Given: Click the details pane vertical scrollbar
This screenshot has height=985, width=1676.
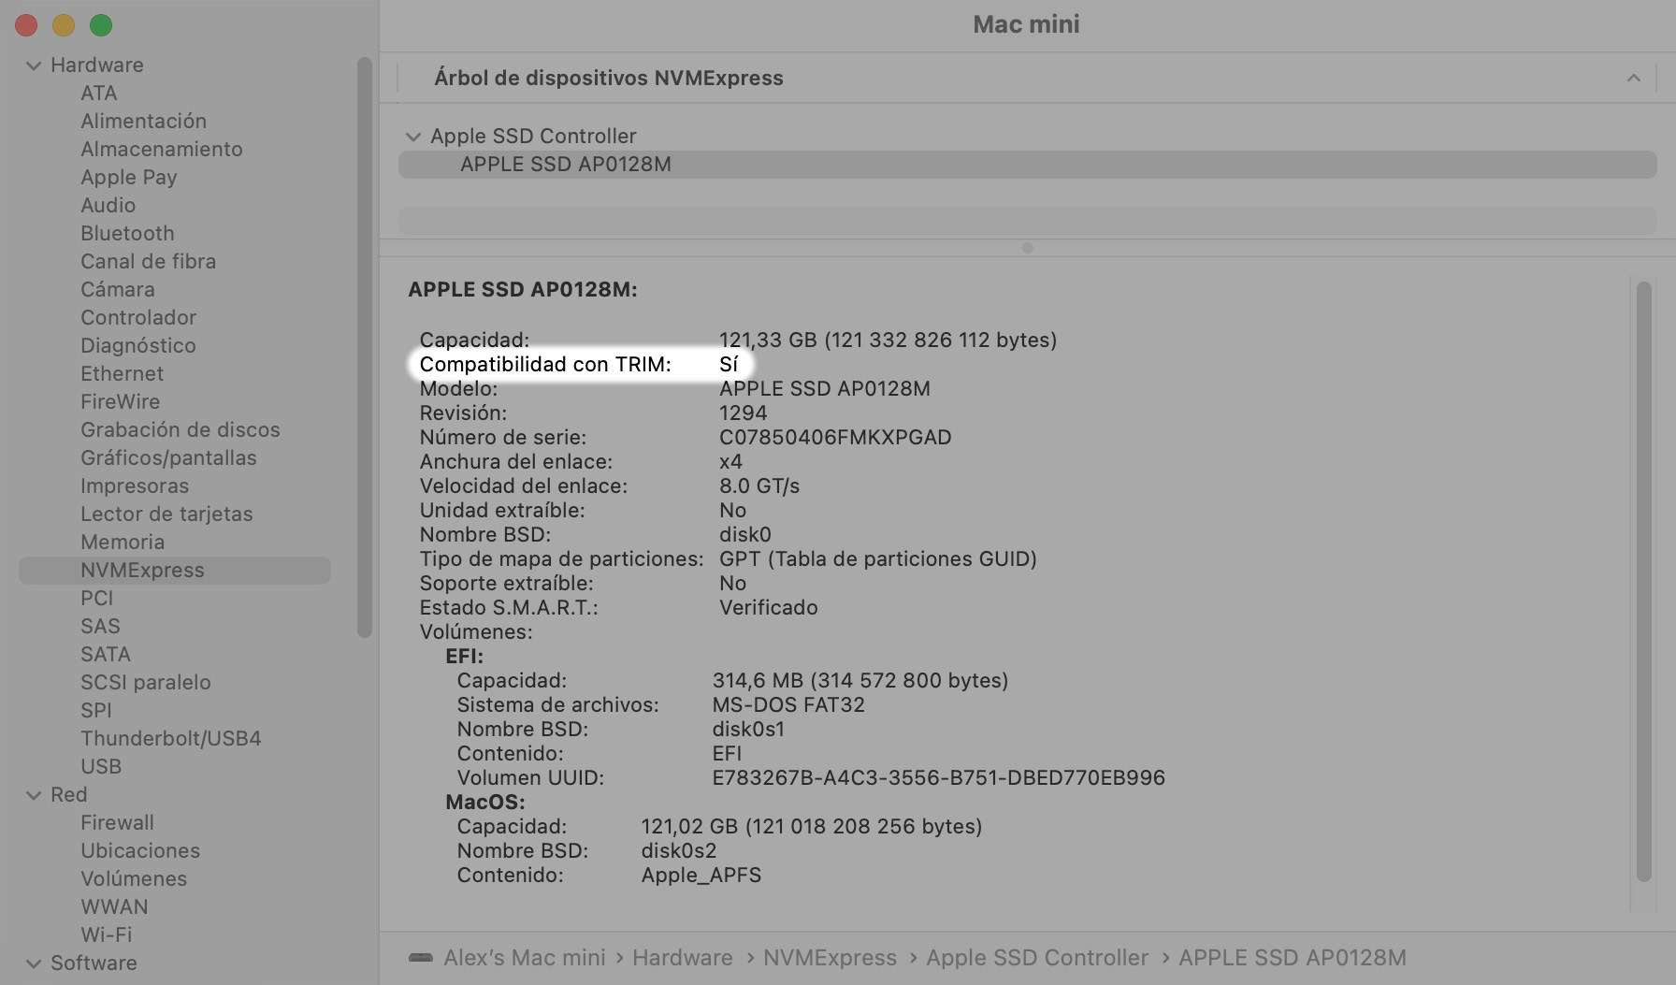Looking at the screenshot, I should click(1643, 580).
